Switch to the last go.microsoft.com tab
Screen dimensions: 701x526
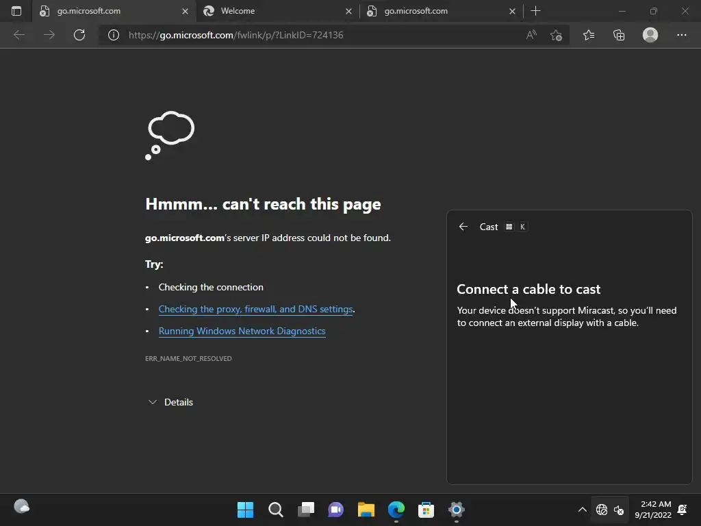click(441, 11)
